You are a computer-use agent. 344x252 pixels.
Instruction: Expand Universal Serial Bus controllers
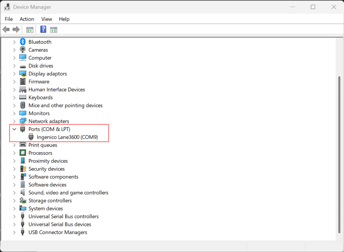(x=14, y=216)
